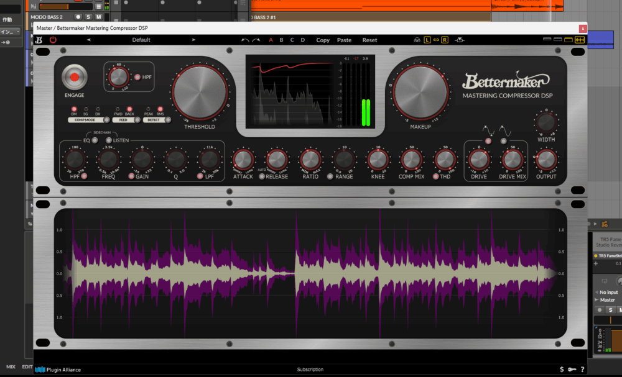Viewport: 622px width, 377px height.
Task: Click the Bettermaker B logo icon
Action: pos(39,40)
